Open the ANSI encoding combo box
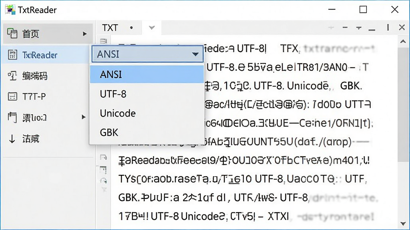The width and height of the screenshot is (410, 230). click(x=147, y=54)
